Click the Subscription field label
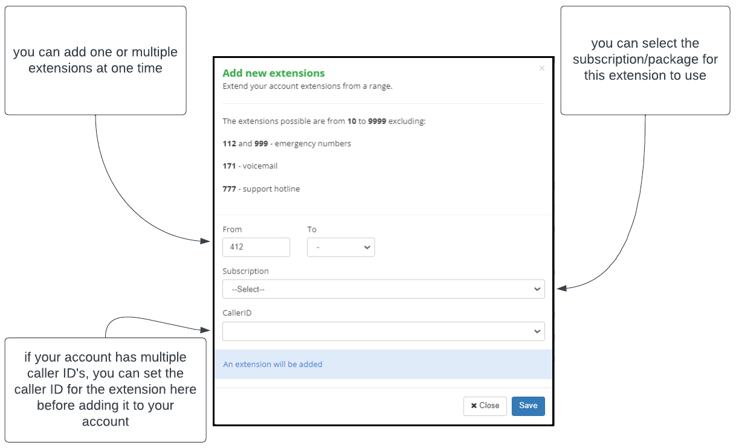The height and width of the screenshot is (448, 736). point(245,271)
